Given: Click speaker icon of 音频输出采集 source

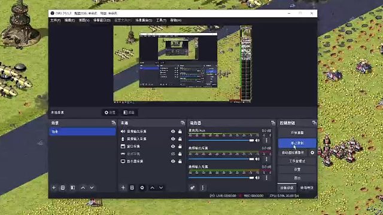Looking at the screenshot, I should pos(123,131).
